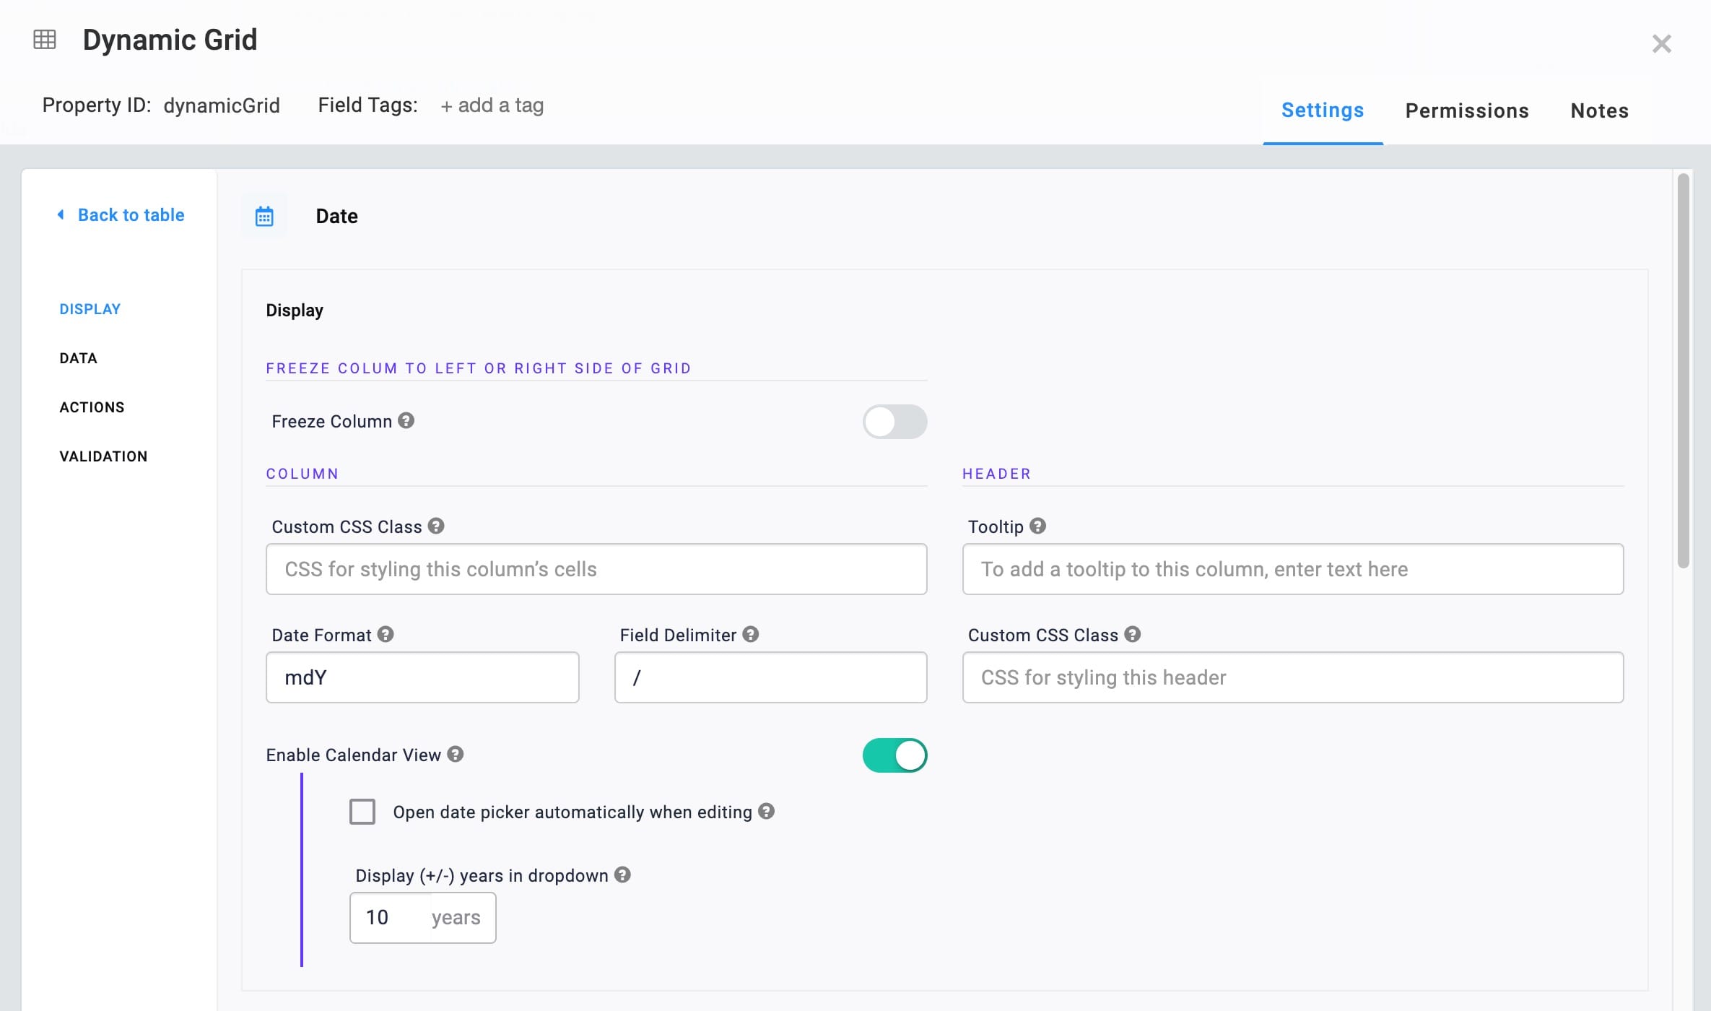
Task: Click help icon beside header Custom CSS Class
Action: point(1133,634)
